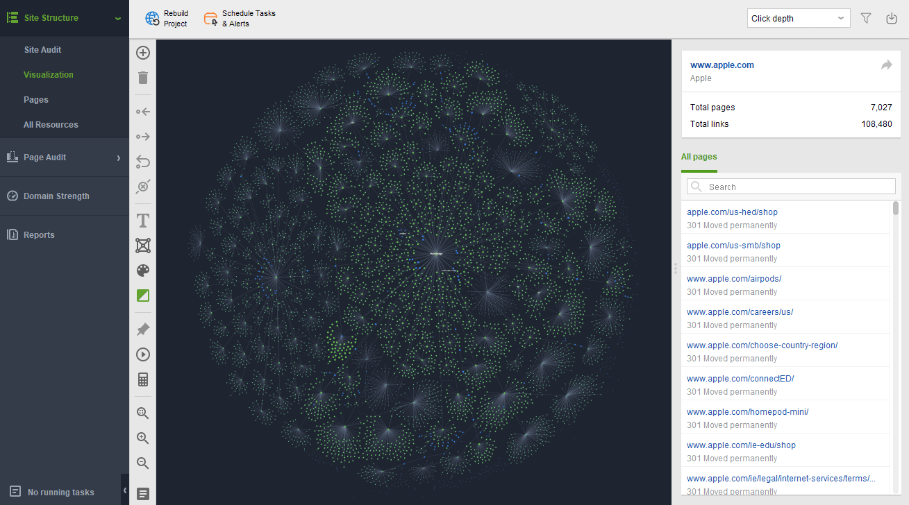Open the www.apple.com/airpods/ link

click(734, 279)
